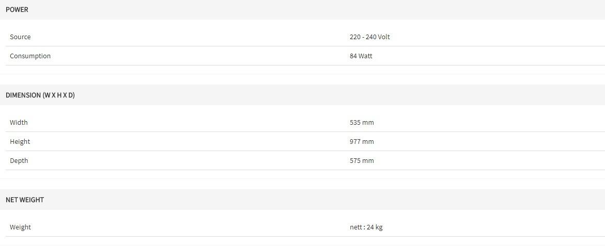
Task: Click the 220 - 240 Volt value
Action: coord(369,37)
